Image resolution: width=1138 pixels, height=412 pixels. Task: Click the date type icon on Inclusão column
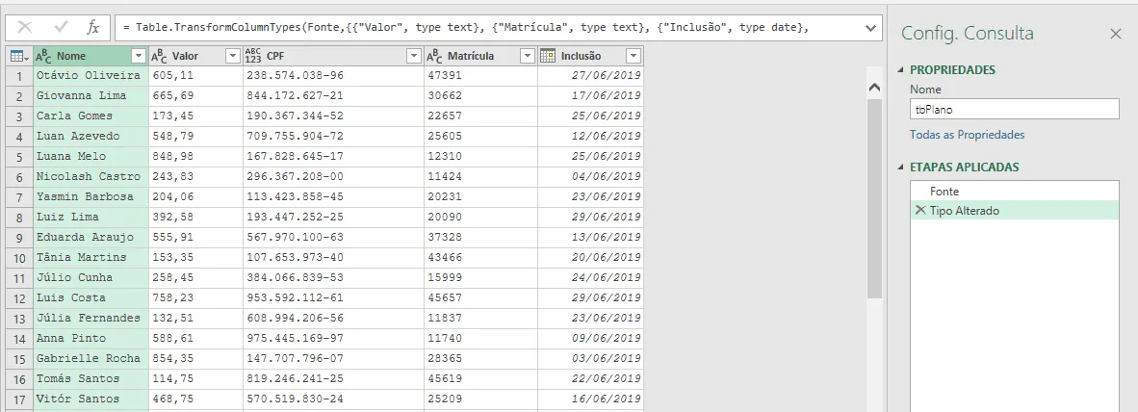[548, 56]
